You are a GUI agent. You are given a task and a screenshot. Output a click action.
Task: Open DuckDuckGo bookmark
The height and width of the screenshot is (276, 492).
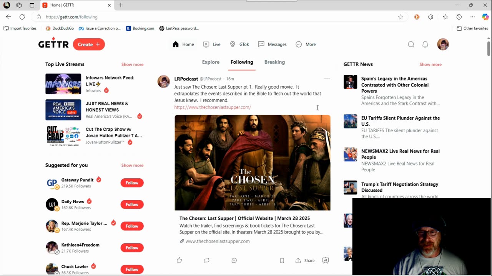60,28
